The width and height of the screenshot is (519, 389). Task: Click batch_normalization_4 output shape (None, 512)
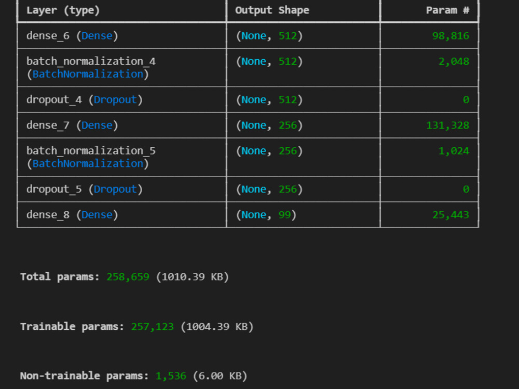click(269, 62)
